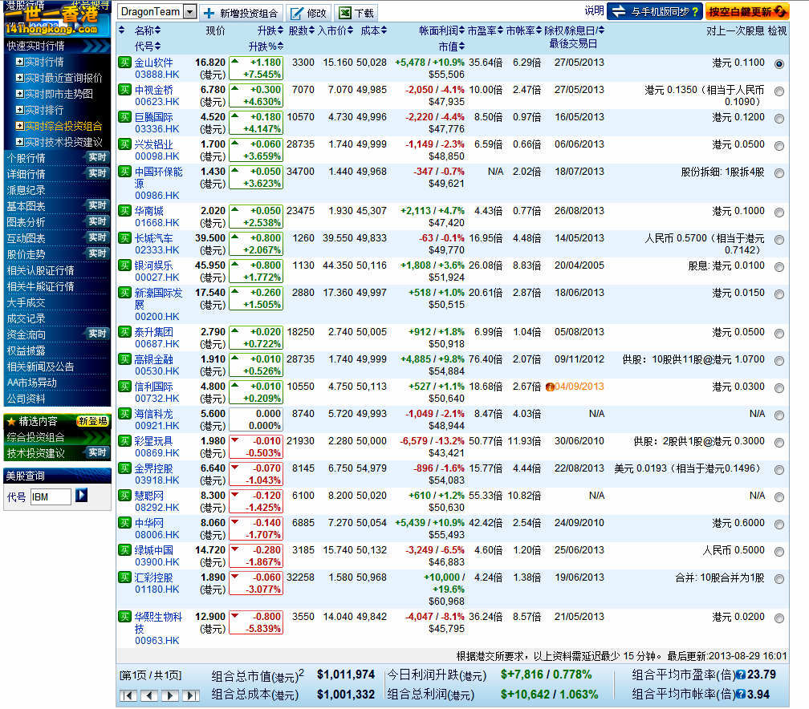Click the green buy icon beside 长城汽车
Screen dimensions: 809x709
[124, 237]
